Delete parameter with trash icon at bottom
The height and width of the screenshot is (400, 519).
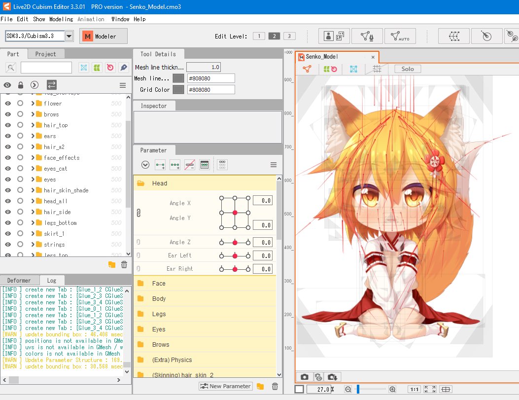click(x=275, y=386)
